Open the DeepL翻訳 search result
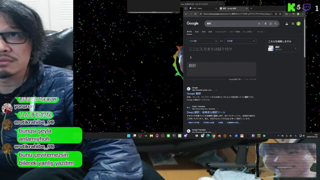 click(206, 112)
